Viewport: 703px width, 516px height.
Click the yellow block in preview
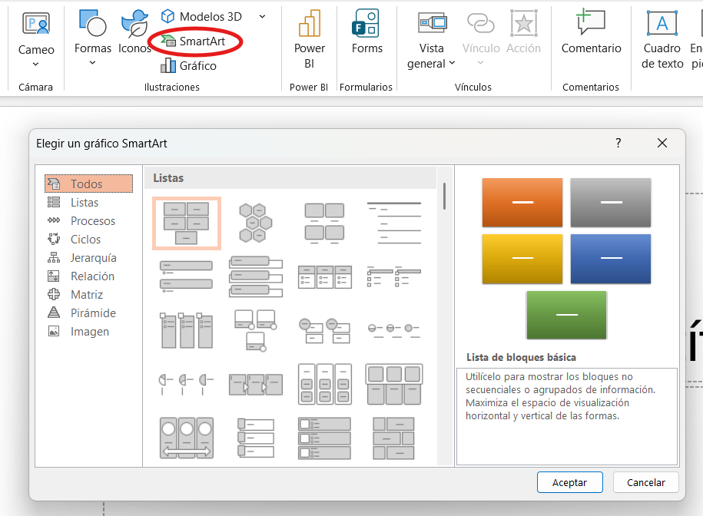(x=522, y=259)
